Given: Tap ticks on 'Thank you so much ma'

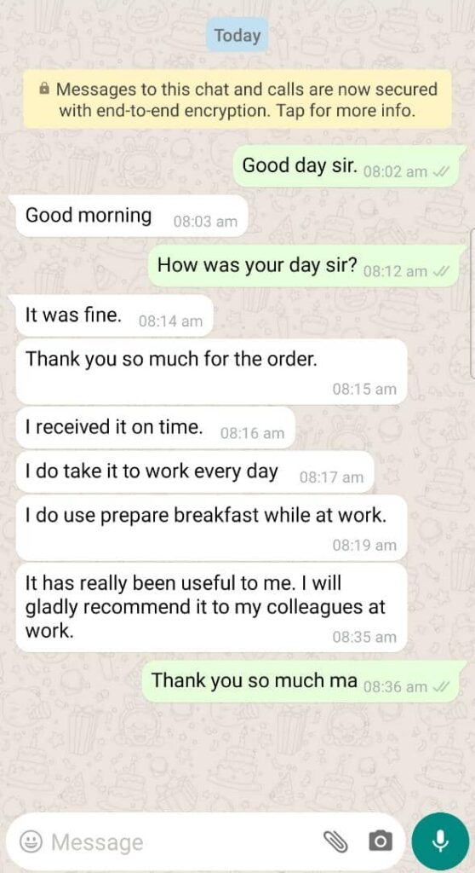Looking at the screenshot, I should tap(444, 687).
